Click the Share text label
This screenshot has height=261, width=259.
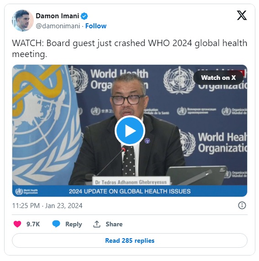pyautogui.click(x=114, y=224)
